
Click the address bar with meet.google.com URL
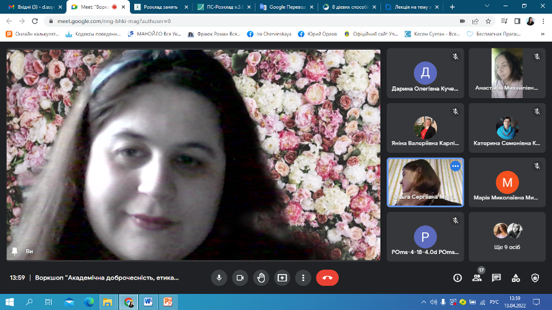[249, 21]
